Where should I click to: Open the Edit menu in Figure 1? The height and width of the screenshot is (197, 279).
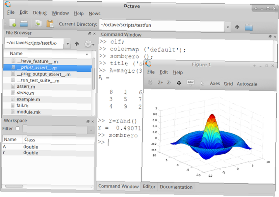(163, 72)
